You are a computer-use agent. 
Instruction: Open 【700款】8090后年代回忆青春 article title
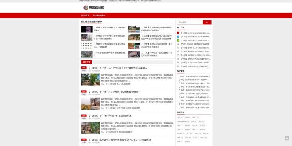click(119, 140)
